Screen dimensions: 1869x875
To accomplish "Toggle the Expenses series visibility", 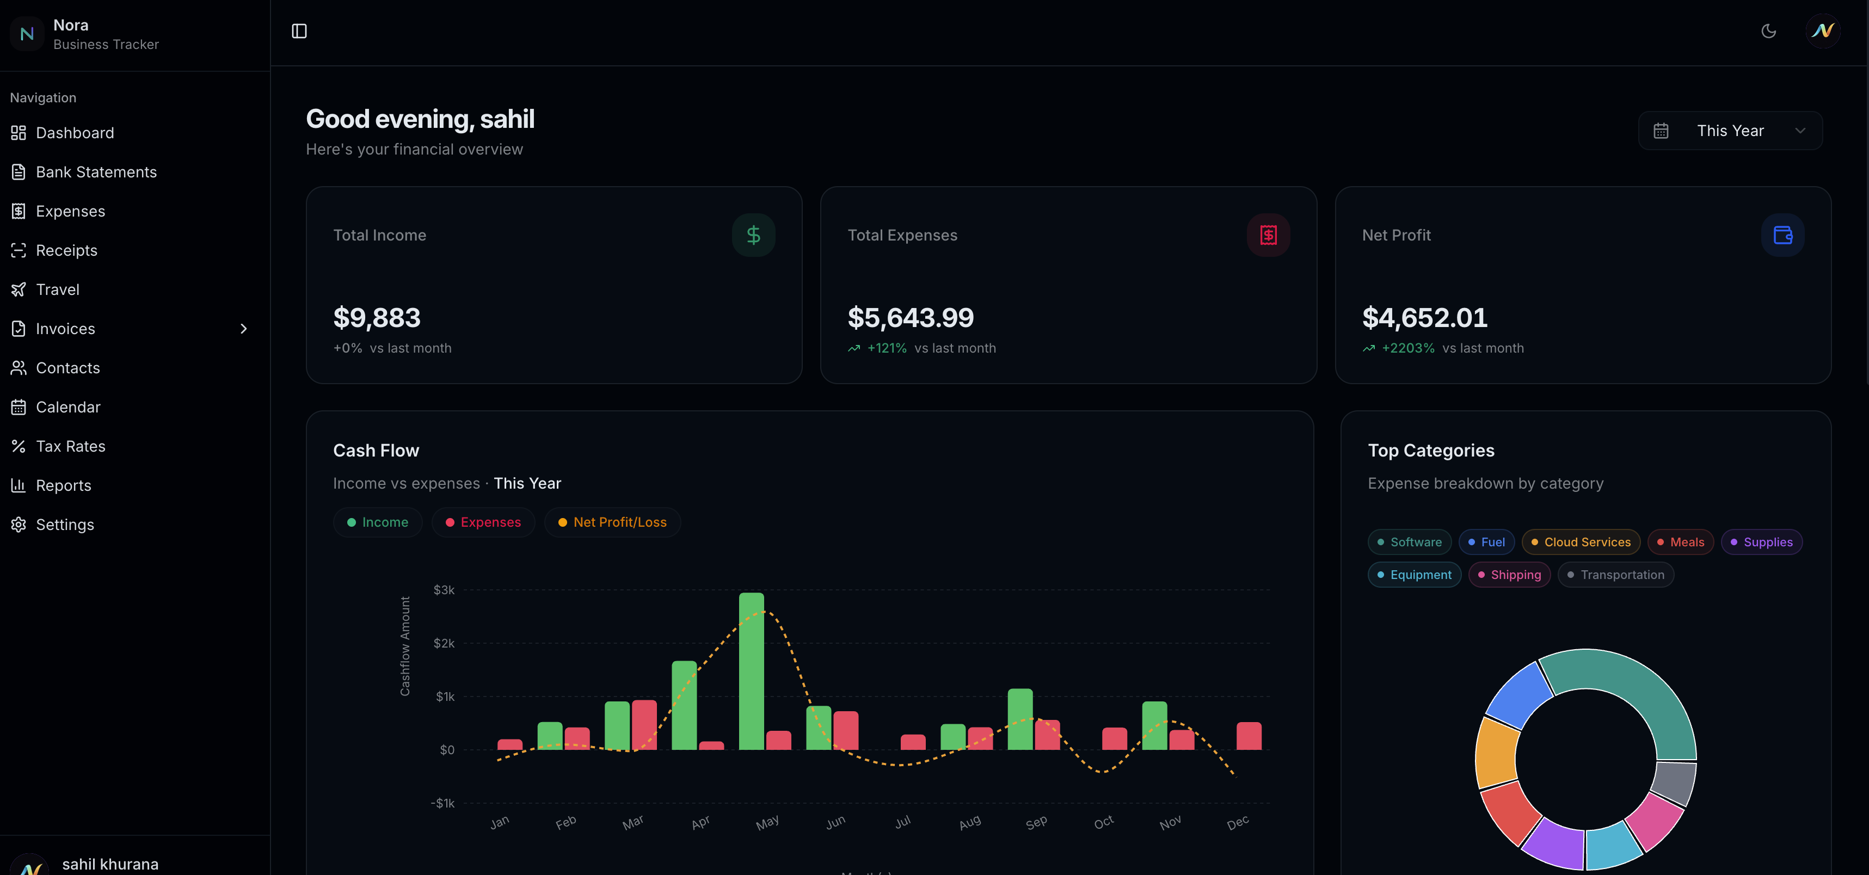I will [483, 522].
